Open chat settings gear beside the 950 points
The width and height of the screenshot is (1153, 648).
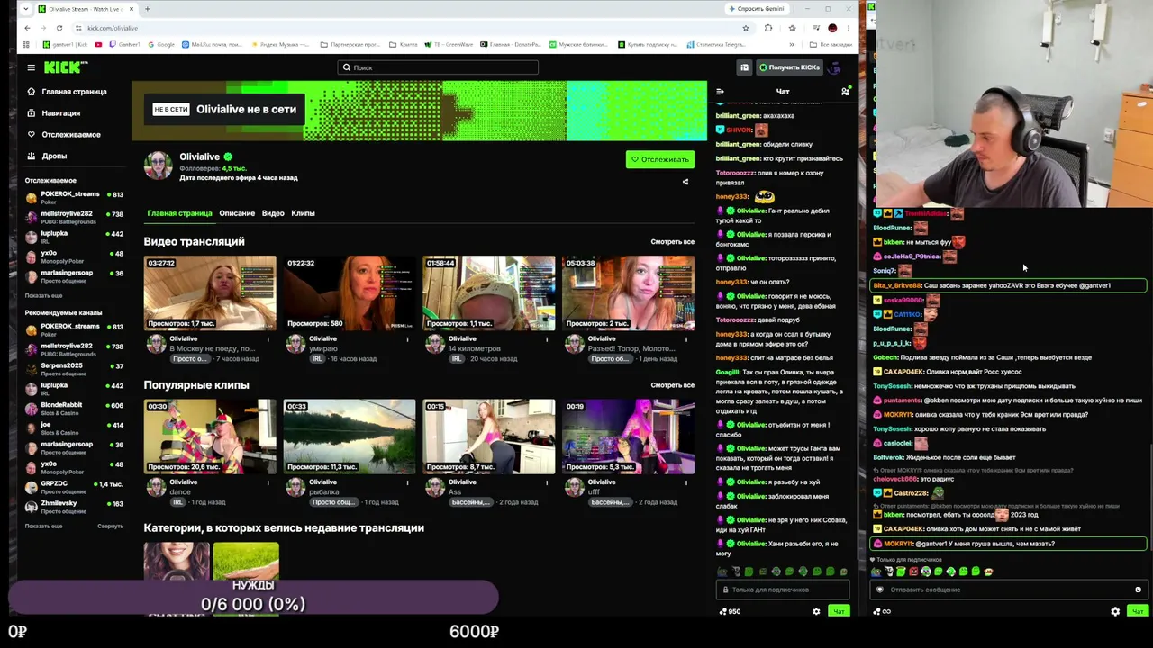point(816,612)
